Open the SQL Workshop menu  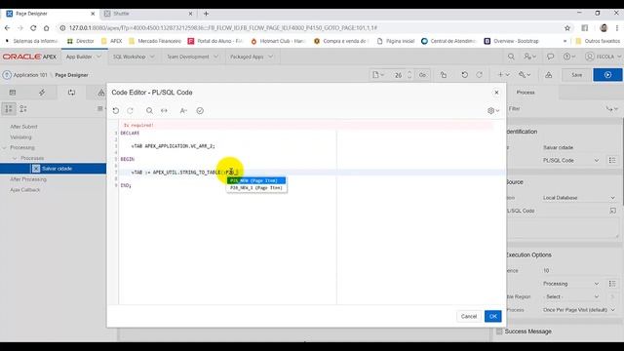134,57
